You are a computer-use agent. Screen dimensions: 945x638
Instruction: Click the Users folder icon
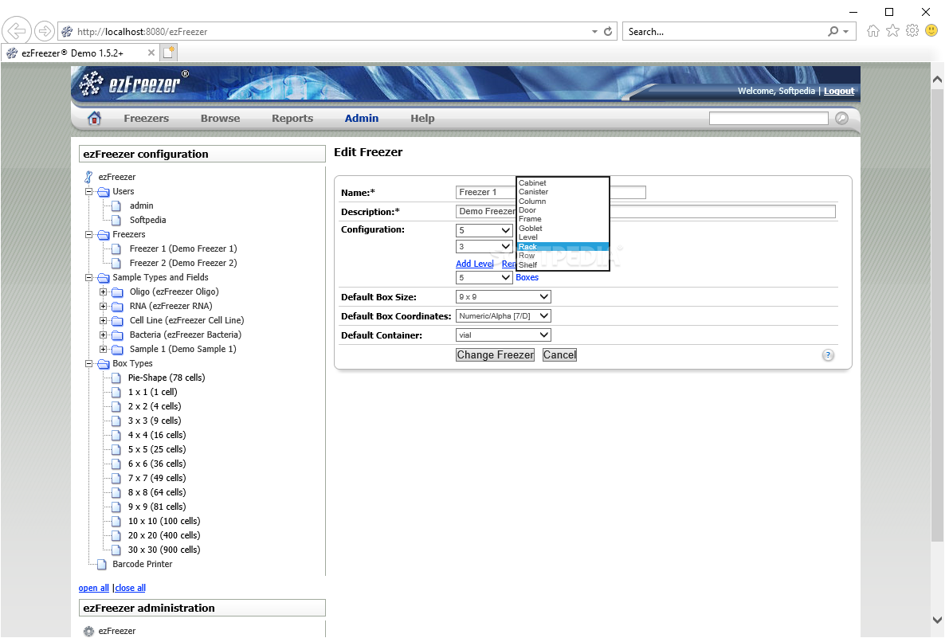click(x=103, y=192)
